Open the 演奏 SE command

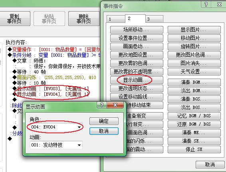pos(194,141)
